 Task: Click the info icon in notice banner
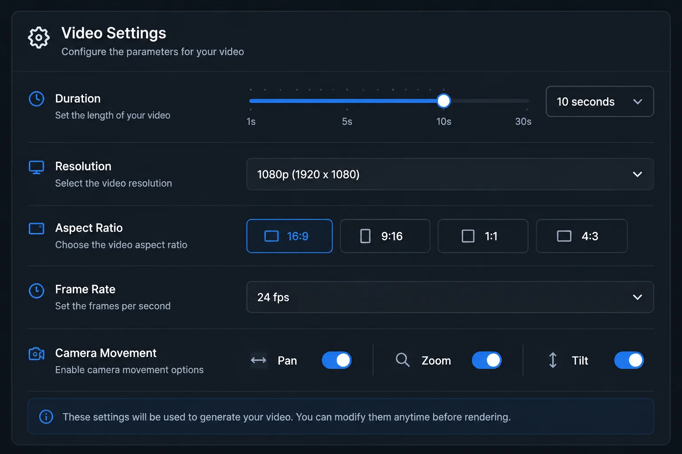click(x=46, y=417)
